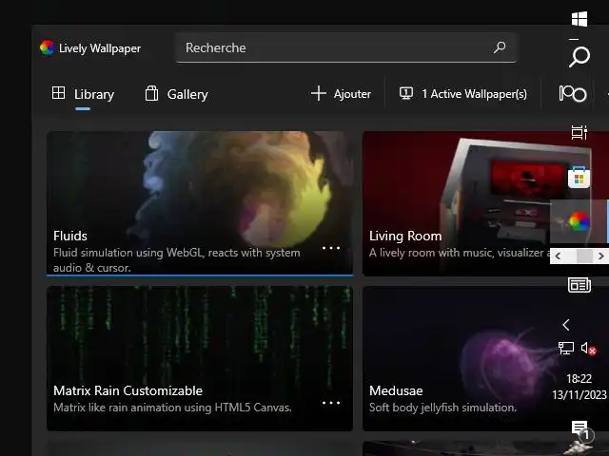Screen dimensions: 609x456
Task: Open News and interests taskbar icon
Action: pyautogui.click(x=580, y=285)
